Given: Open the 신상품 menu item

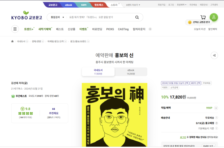Looking at the screenshot, I should point(71,29).
